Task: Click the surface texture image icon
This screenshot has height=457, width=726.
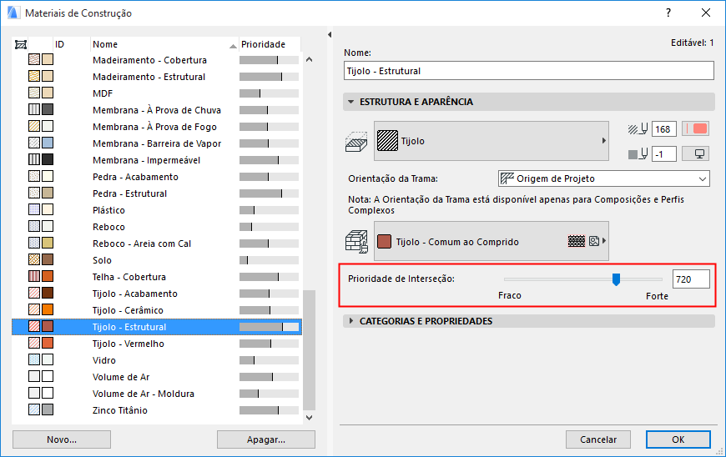Action: [x=594, y=241]
